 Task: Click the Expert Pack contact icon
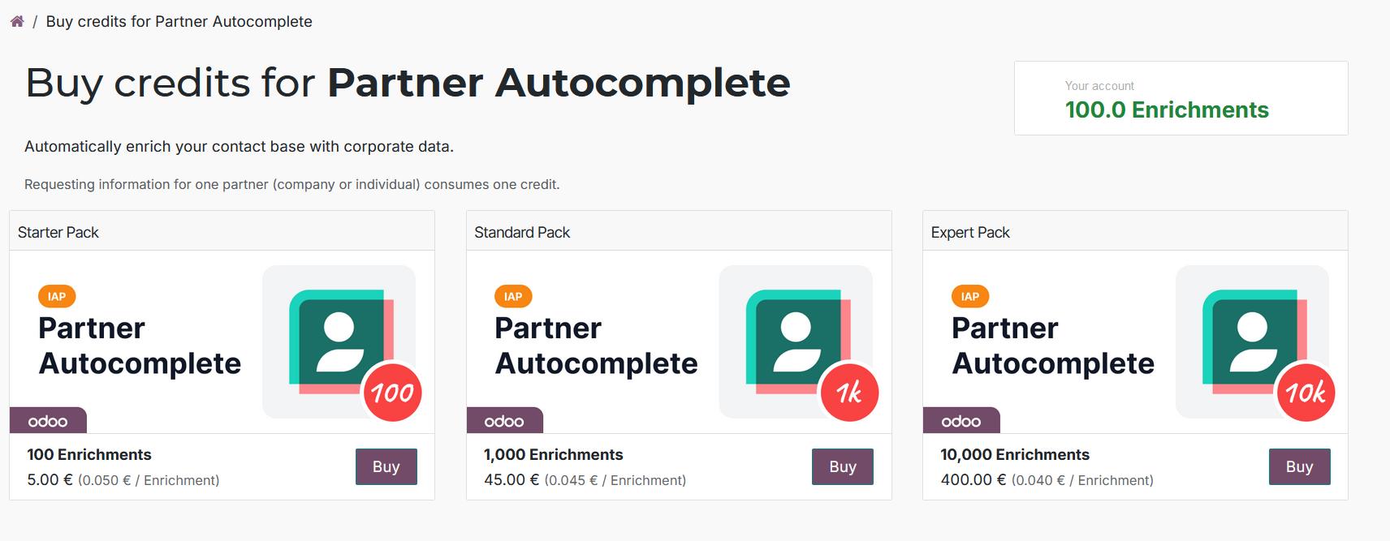pos(1254,341)
